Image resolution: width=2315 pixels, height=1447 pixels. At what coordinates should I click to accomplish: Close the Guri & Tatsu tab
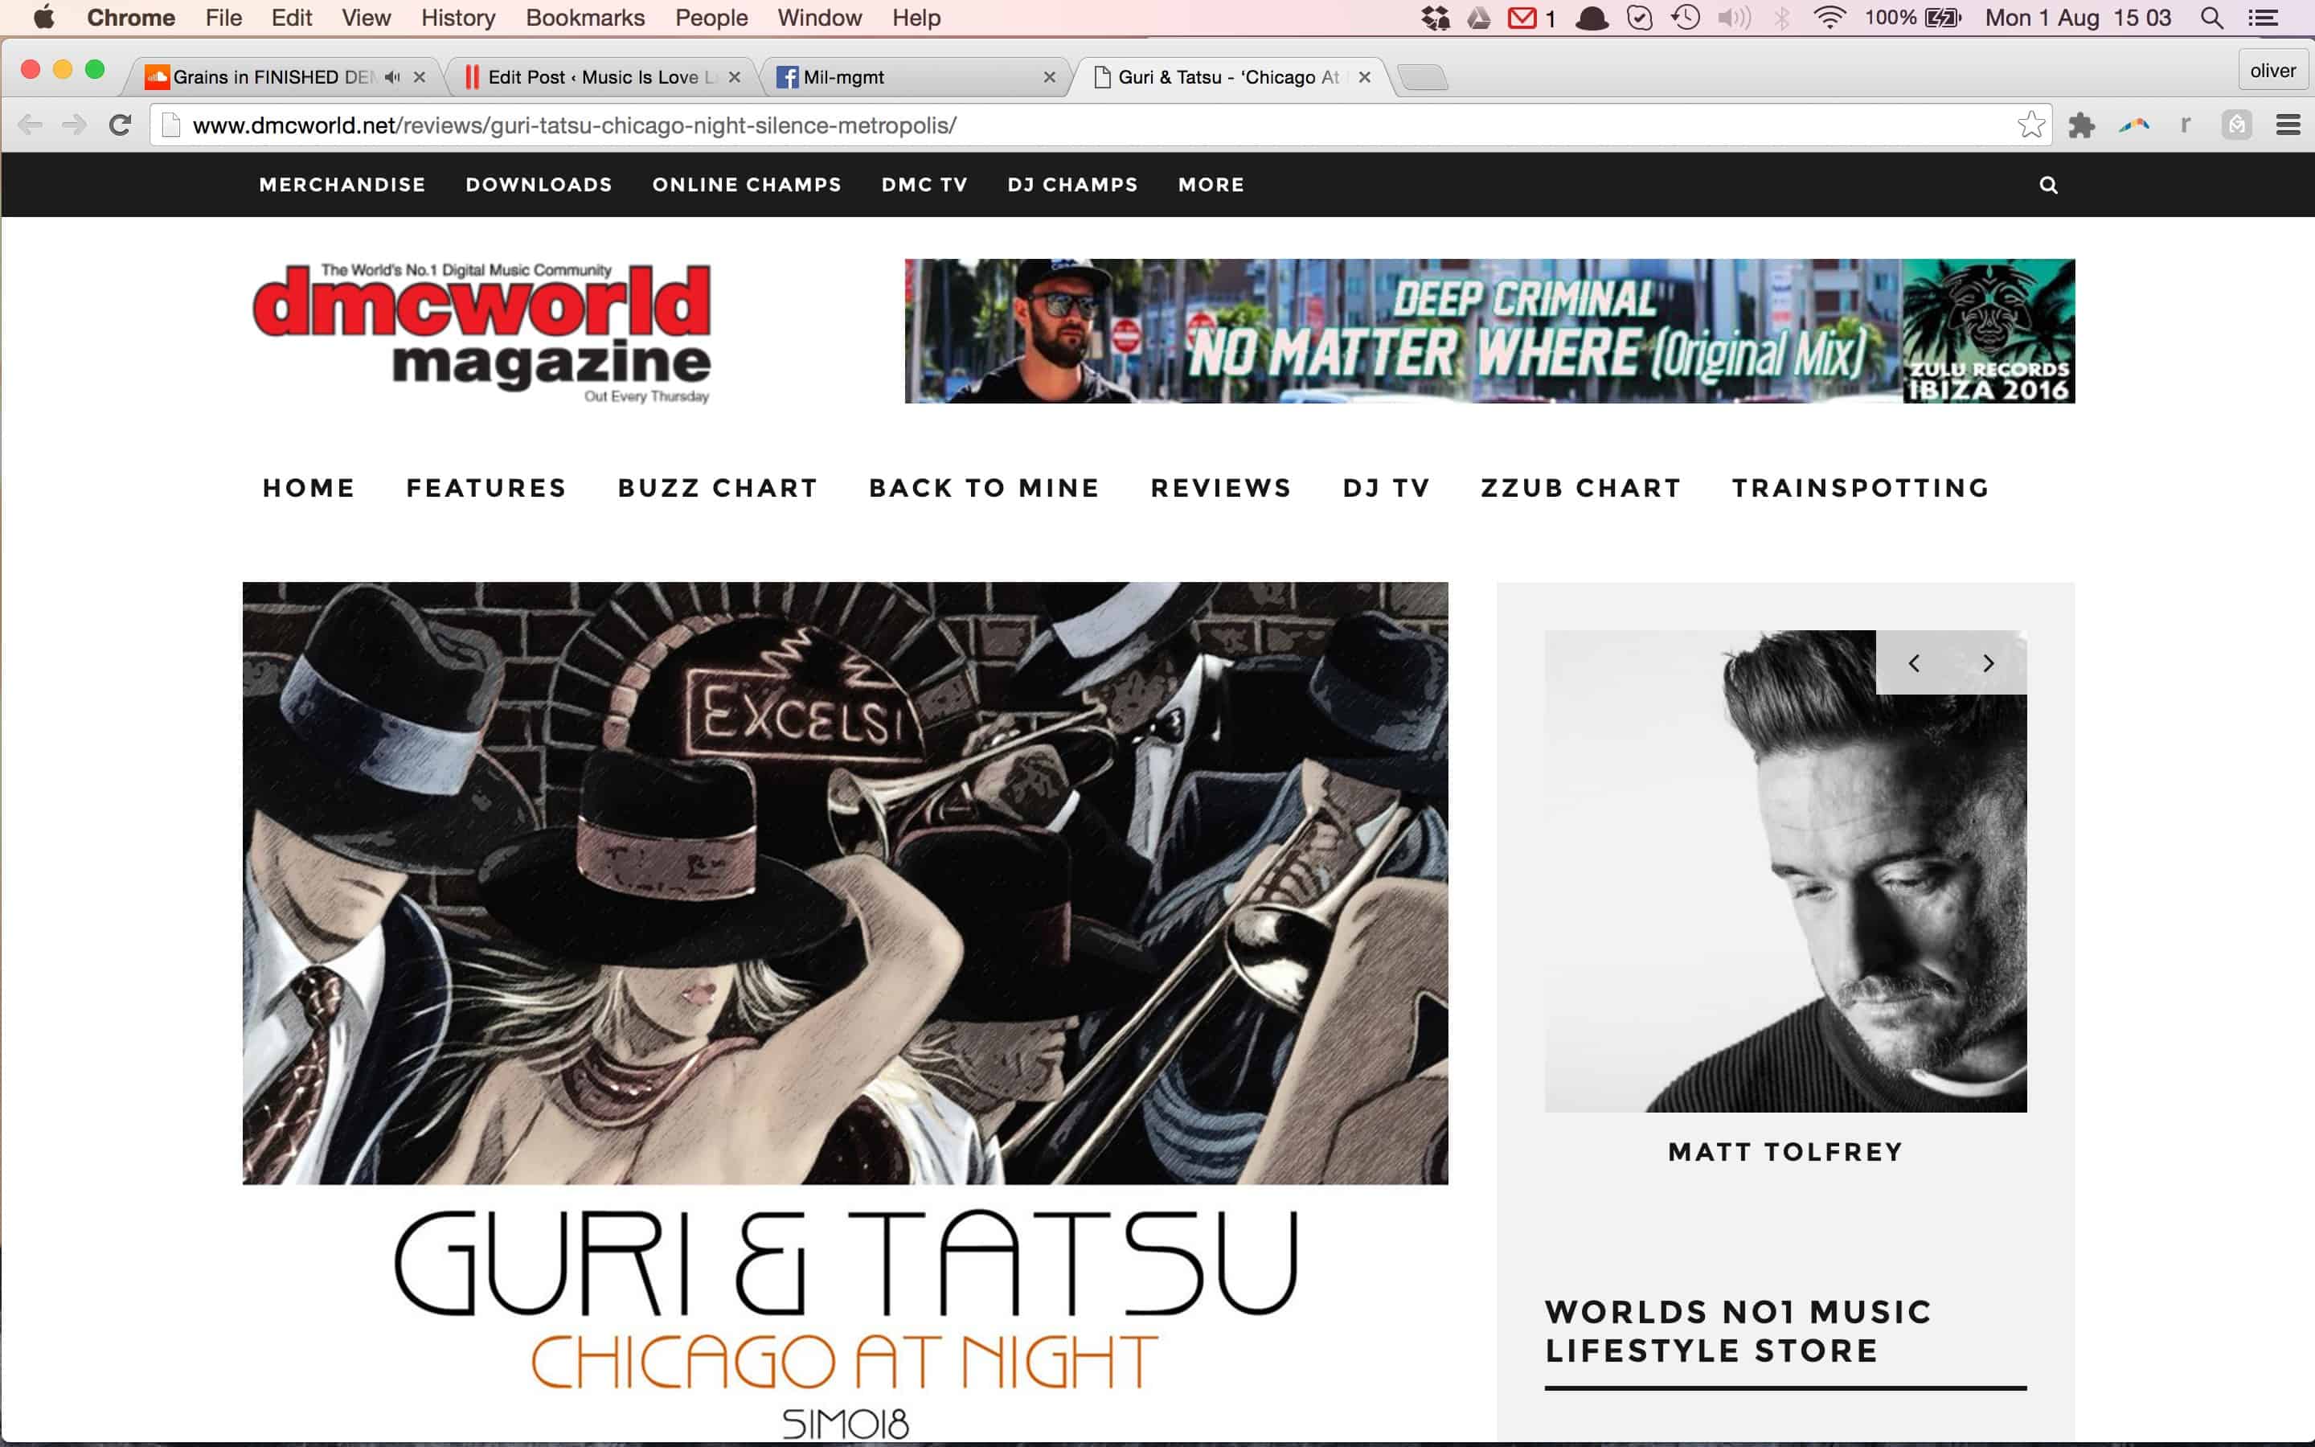(x=1365, y=77)
